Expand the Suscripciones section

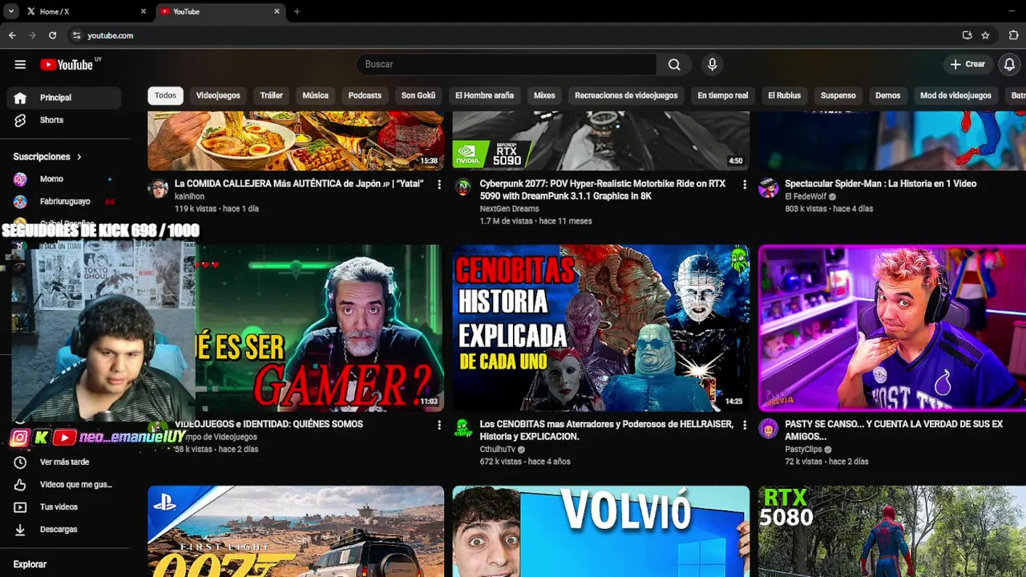coord(48,157)
